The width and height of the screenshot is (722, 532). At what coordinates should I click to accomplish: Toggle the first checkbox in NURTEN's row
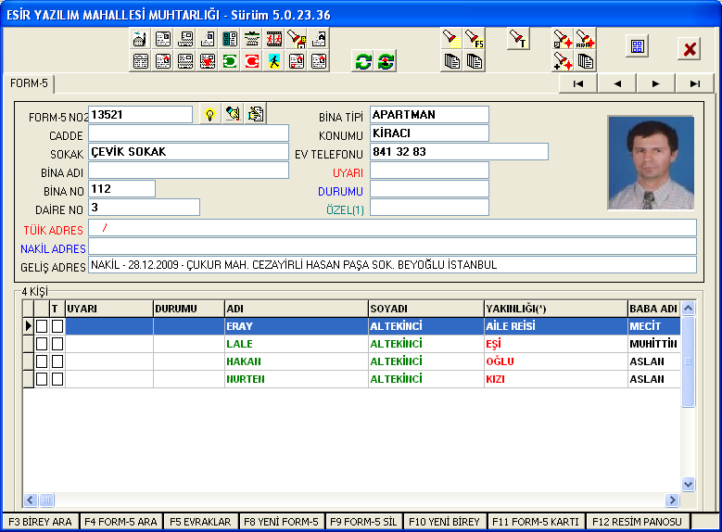[42, 379]
